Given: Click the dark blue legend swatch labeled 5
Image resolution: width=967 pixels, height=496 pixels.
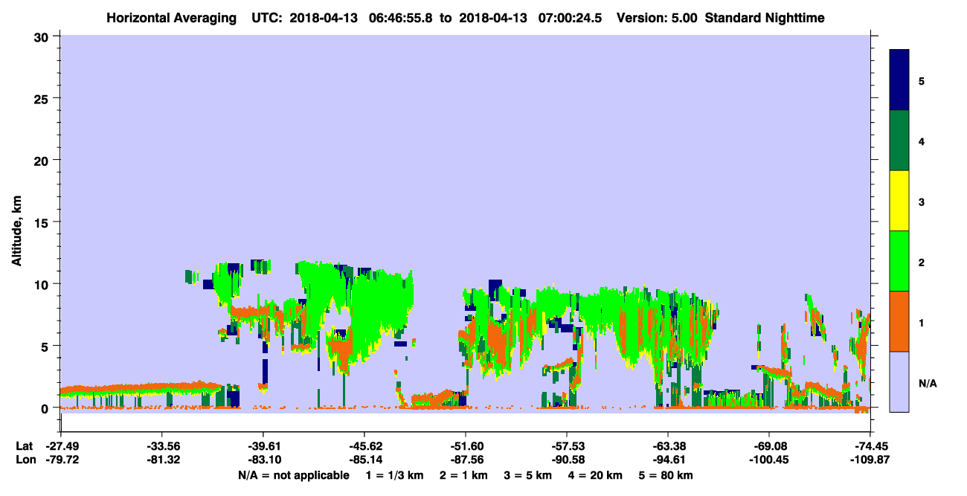Looking at the screenshot, I should pyautogui.click(x=899, y=80).
